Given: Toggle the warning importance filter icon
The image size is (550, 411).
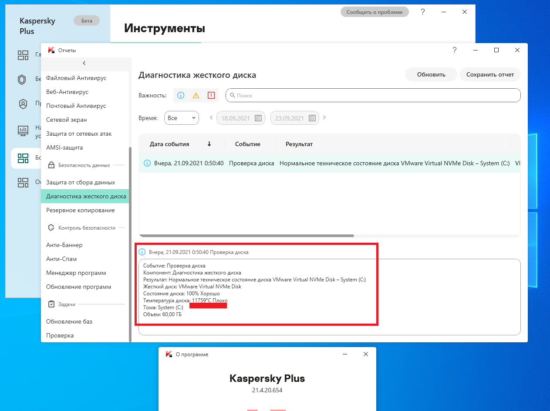Looking at the screenshot, I should coord(196,95).
